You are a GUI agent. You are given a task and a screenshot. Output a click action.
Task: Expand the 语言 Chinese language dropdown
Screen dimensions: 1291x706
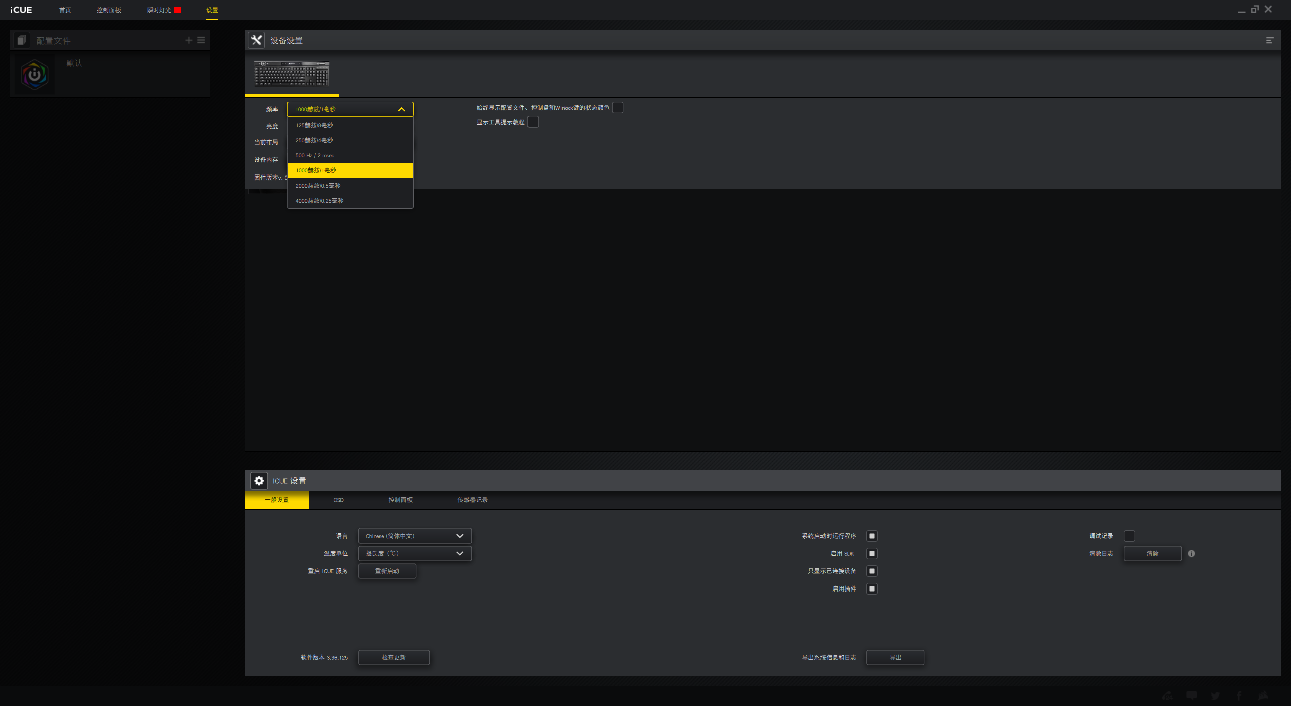[414, 536]
